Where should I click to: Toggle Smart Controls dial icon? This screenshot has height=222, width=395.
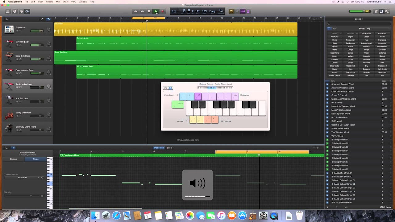pos(21,11)
